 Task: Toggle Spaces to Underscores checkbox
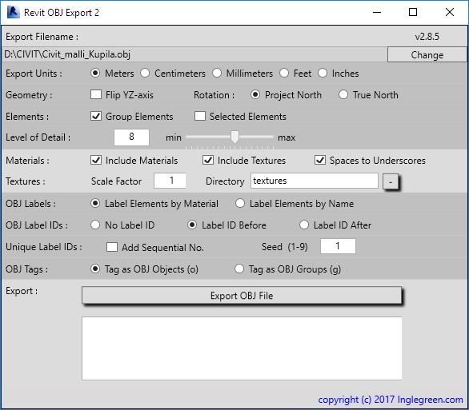pos(320,160)
